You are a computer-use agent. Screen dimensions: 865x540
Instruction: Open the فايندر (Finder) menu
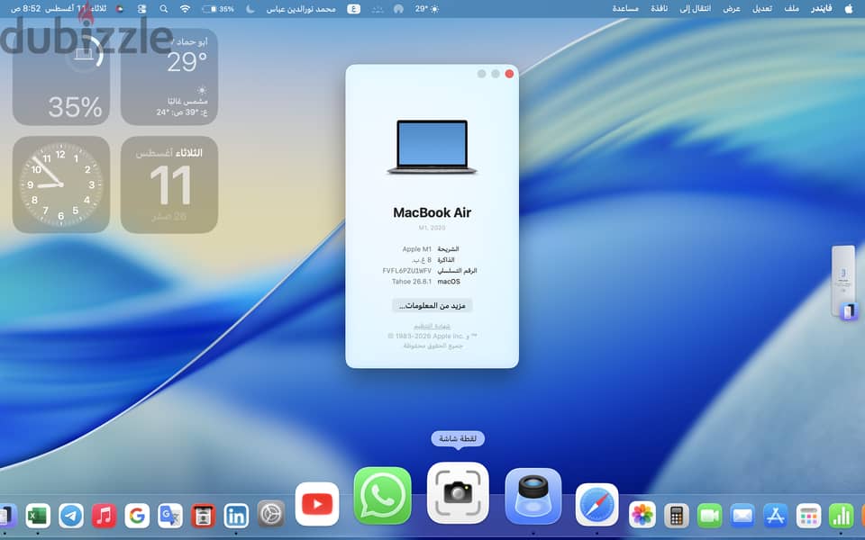point(821,9)
